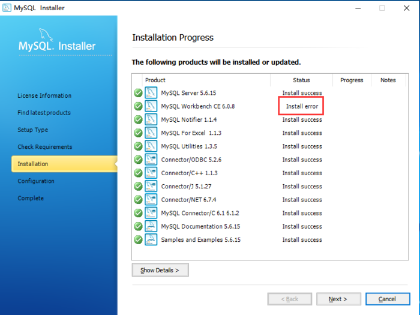Click Install success status of Samples and Examples
The image size is (420, 315).
(302, 240)
